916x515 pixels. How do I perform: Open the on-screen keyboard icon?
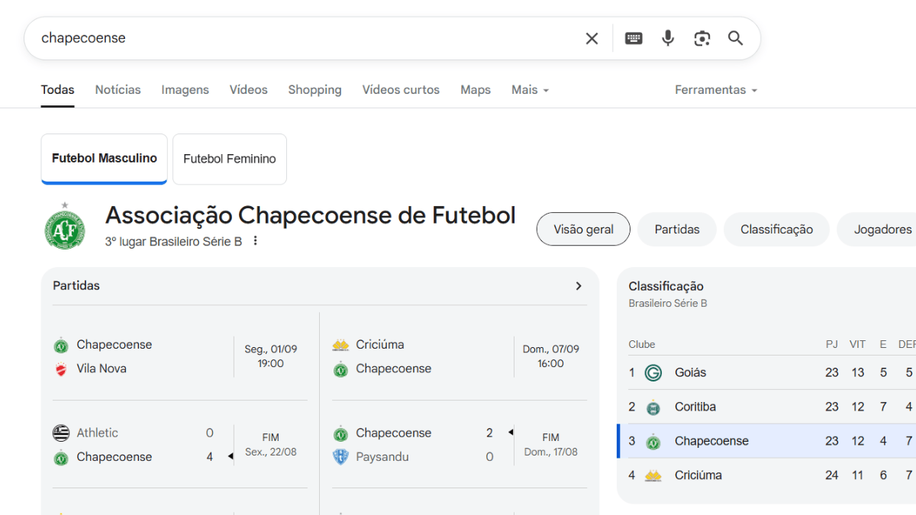pyautogui.click(x=634, y=38)
